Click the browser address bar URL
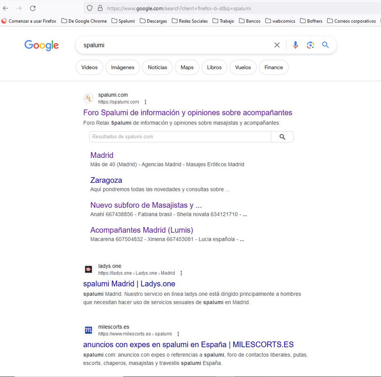This screenshot has height=377, width=381. click(179, 8)
